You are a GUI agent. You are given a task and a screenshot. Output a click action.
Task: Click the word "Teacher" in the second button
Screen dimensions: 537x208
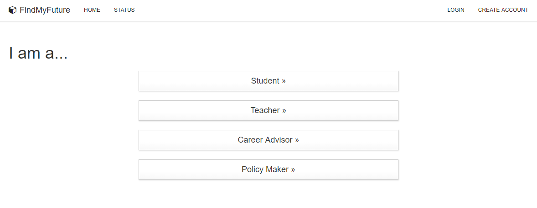(x=265, y=110)
